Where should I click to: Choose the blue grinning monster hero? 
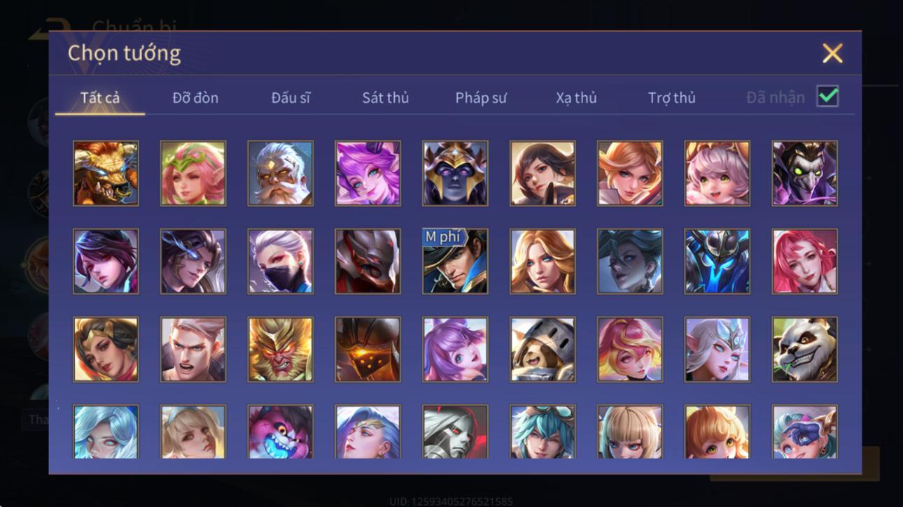coord(280,431)
